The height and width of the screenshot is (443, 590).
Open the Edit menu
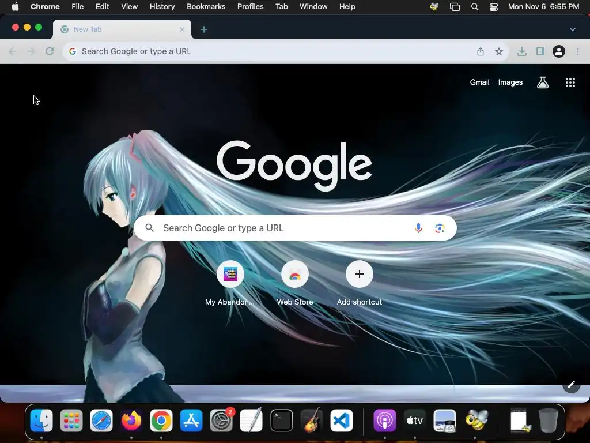coord(102,6)
